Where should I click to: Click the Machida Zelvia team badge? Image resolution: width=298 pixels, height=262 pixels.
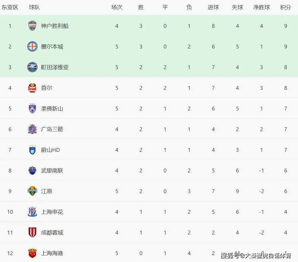pos(32,67)
